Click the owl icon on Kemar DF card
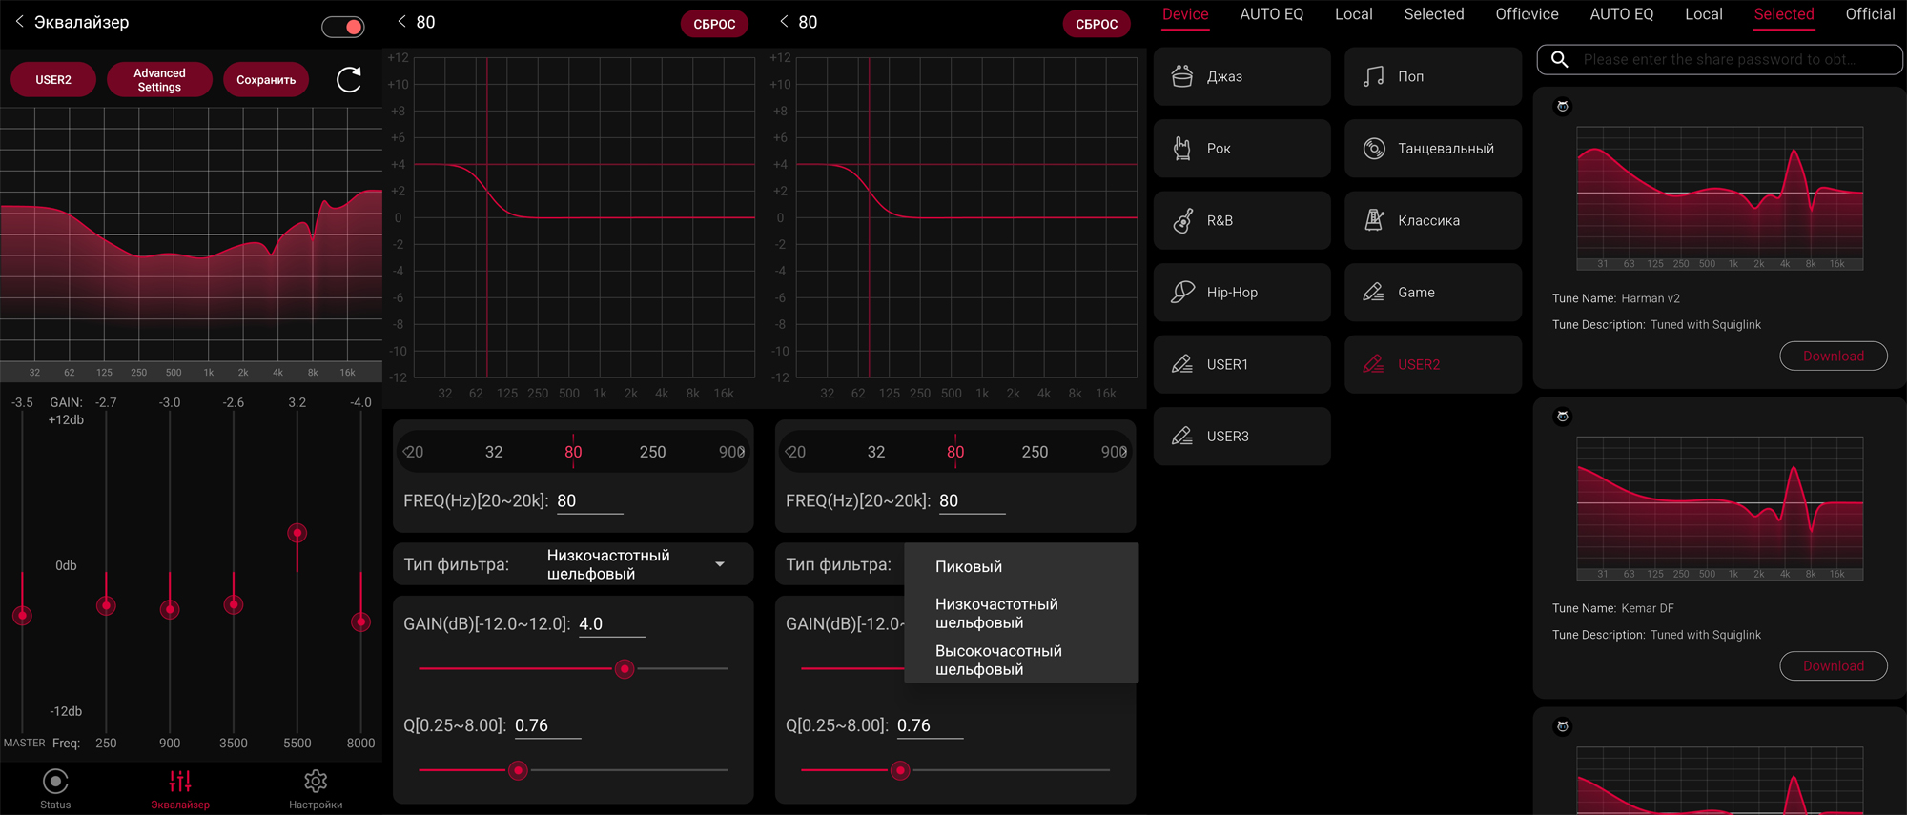The width and height of the screenshot is (1907, 815). (x=1562, y=416)
